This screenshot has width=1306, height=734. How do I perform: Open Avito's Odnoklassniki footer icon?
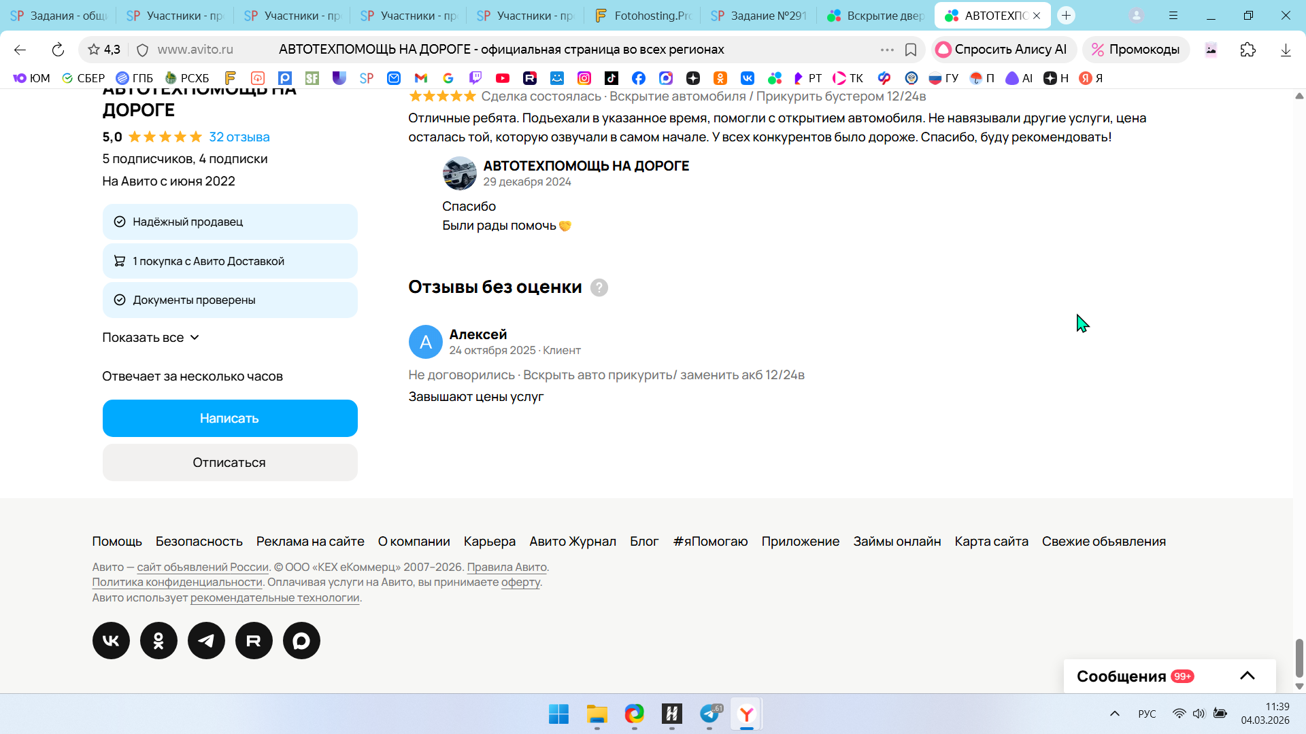(x=158, y=640)
